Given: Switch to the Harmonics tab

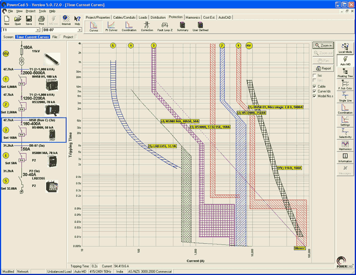Looking at the screenshot, I should click(193, 17).
